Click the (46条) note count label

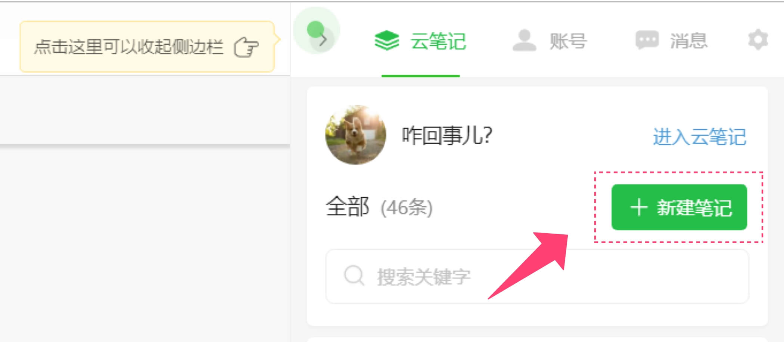tap(407, 207)
